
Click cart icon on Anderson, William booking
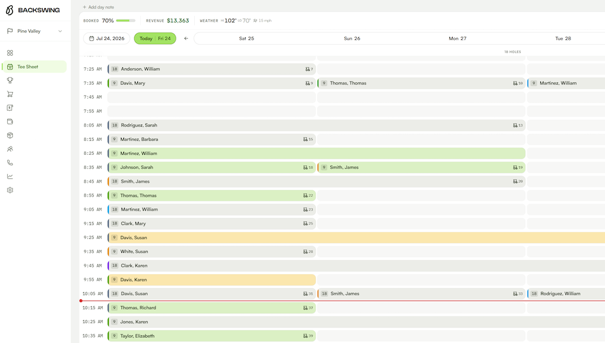(x=307, y=69)
